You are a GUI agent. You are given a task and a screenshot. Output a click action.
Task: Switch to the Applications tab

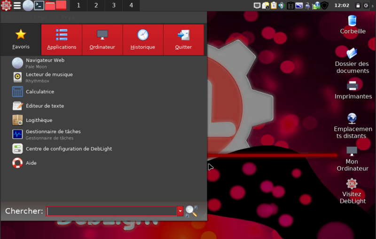click(62, 40)
